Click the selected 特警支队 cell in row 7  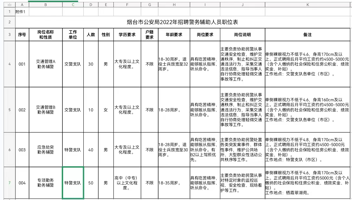click(x=73, y=183)
